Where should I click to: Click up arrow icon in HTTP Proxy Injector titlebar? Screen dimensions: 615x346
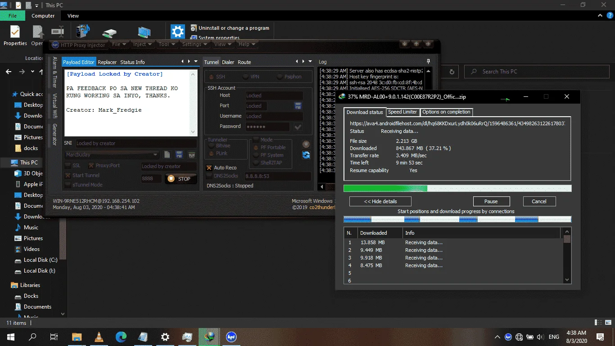click(x=416, y=44)
